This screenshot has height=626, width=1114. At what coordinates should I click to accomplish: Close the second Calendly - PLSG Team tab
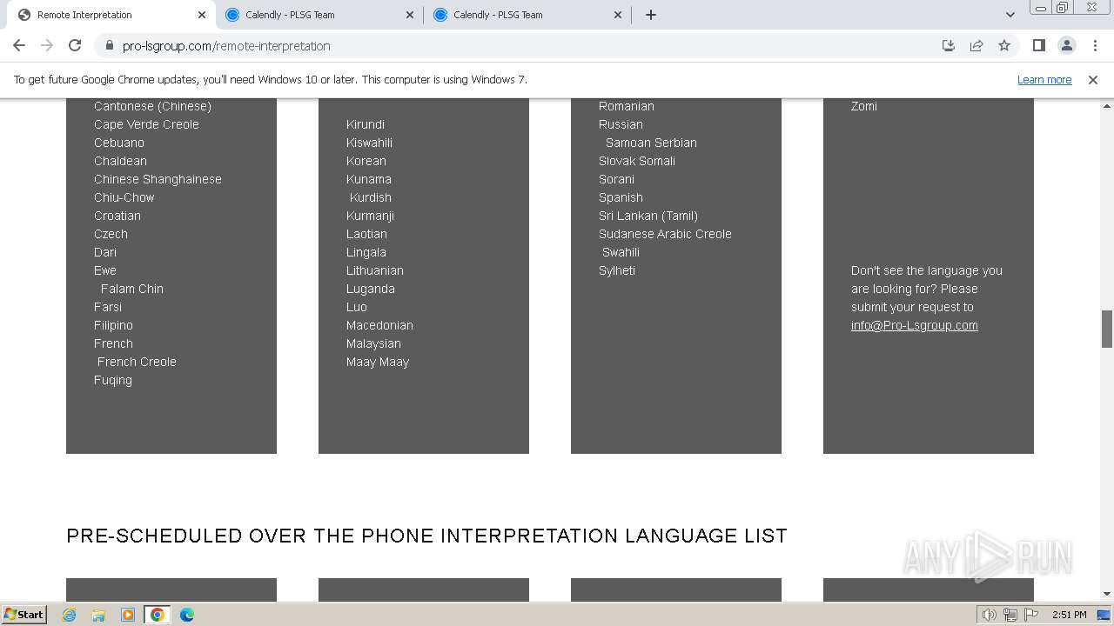pos(618,15)
